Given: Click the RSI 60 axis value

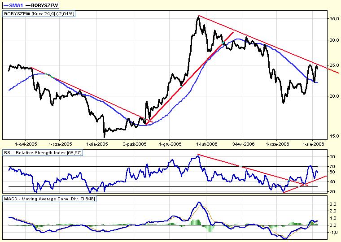Looking at the screenshot, I should click(x=332, y=172).
